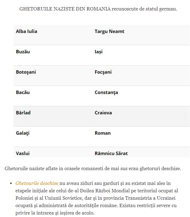Click the phrase "recunoscute de statul german"
This screenshot has height=217, width=190.
coord(145,9)
